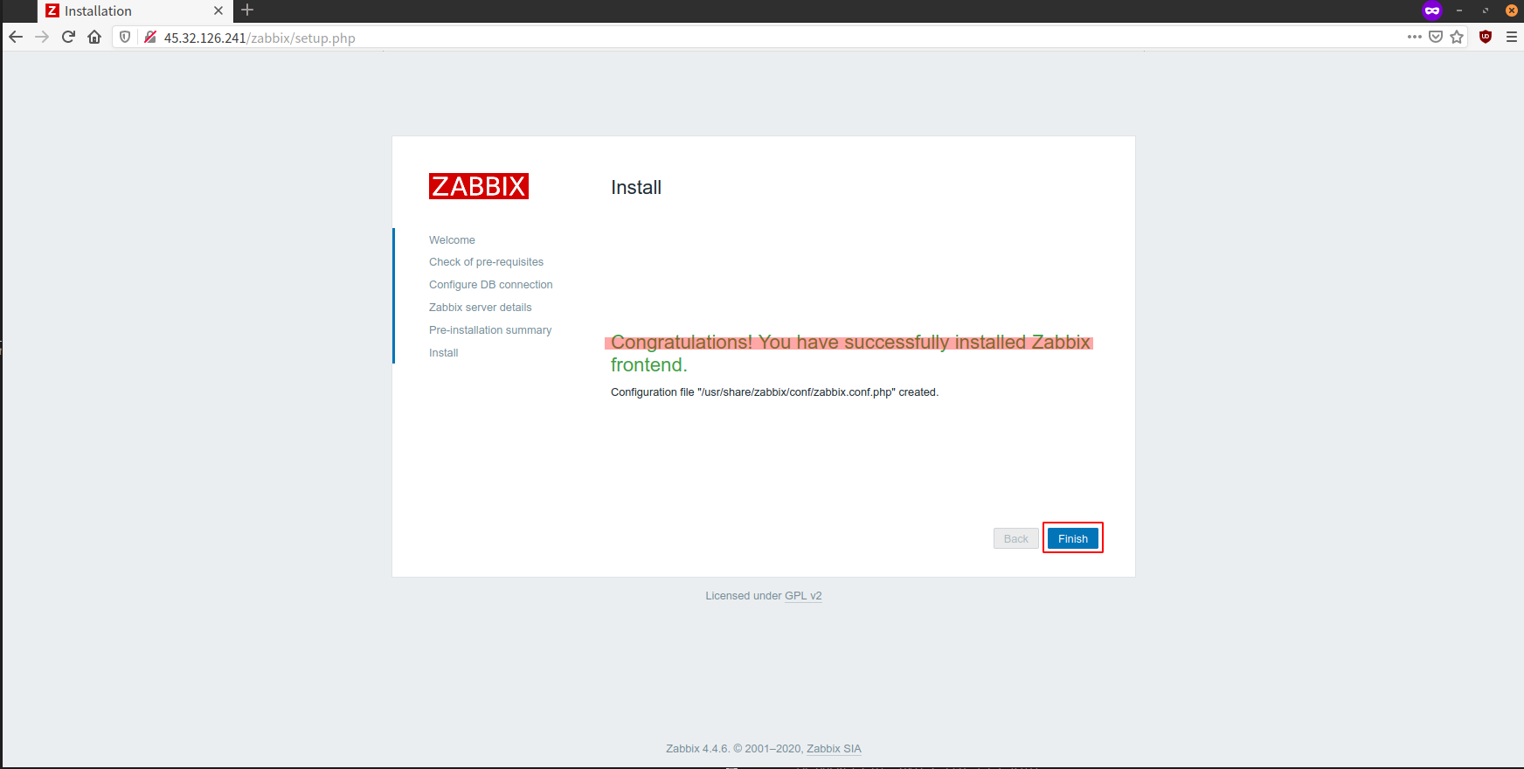Go back using the browser back arrow
Screen dimensions: 1524x769
point(16,37)
